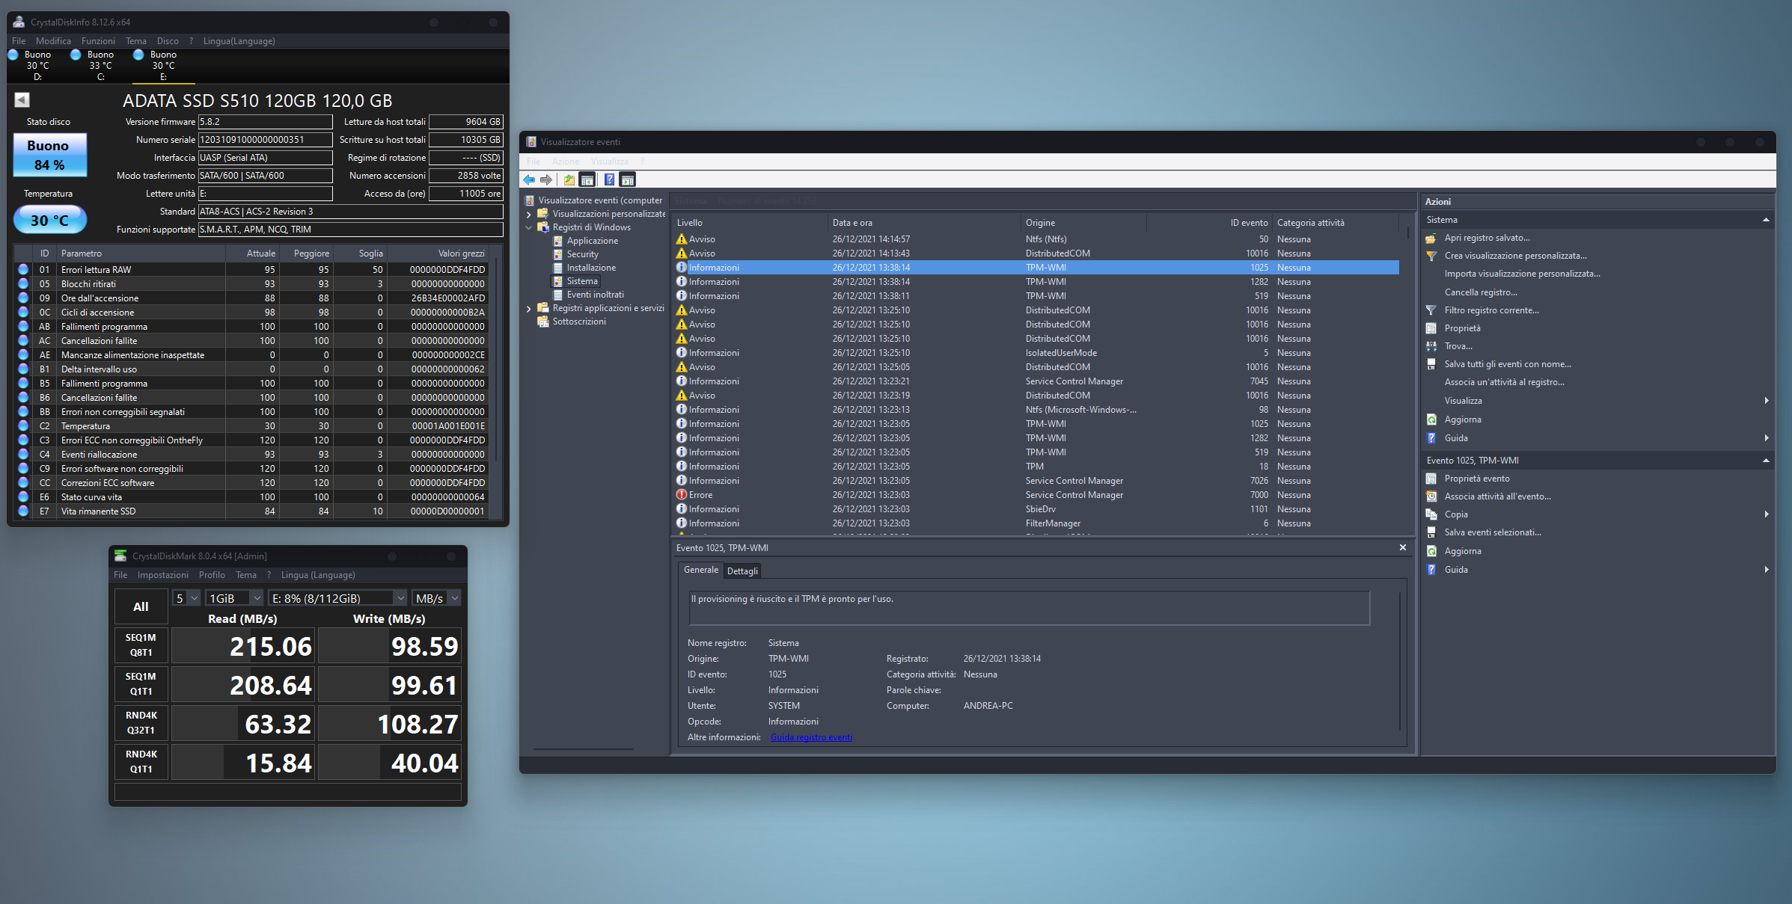Collapse the Registri di Windows tree node
The image size is (1792, 904).
(x=529, y=227)
